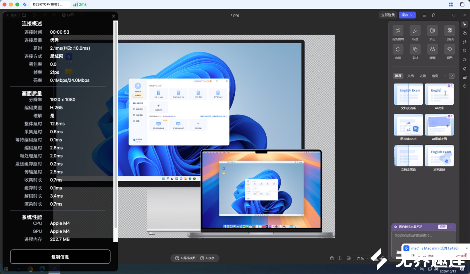Click the connection info panel scrollbar
The height and width of the screenshot is (274, 470).
coord(115,124)
